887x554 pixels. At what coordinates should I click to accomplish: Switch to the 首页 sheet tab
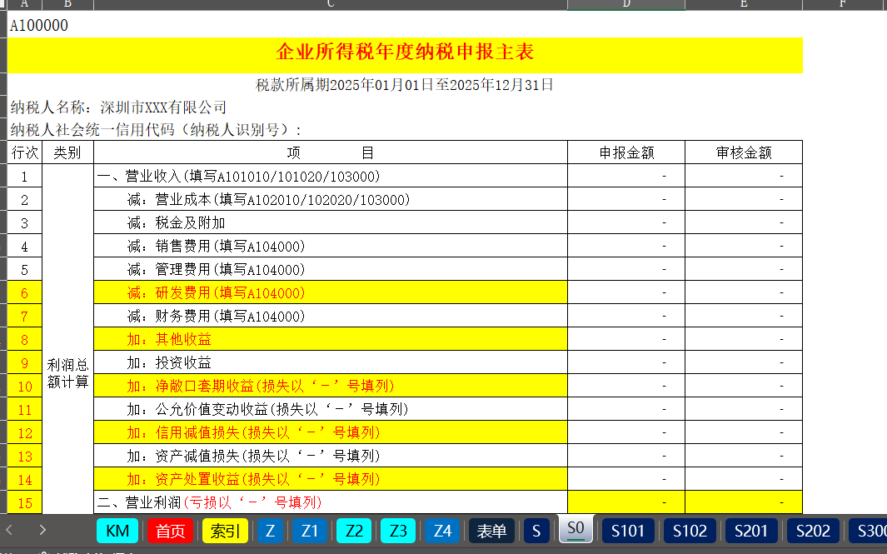(170, 531)
